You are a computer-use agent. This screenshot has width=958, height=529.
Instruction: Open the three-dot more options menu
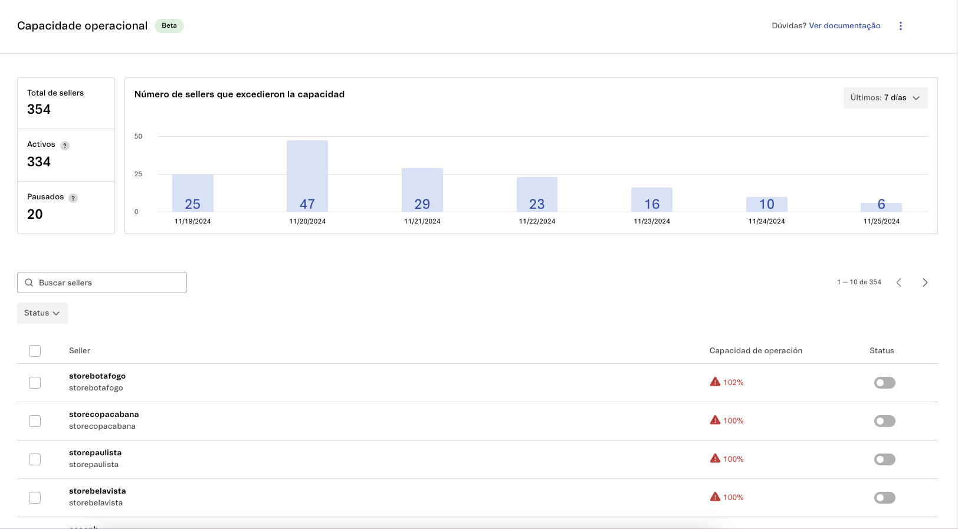[900, 26]
